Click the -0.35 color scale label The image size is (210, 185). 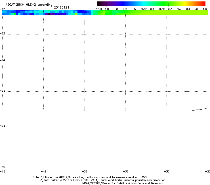click(161, 9)
